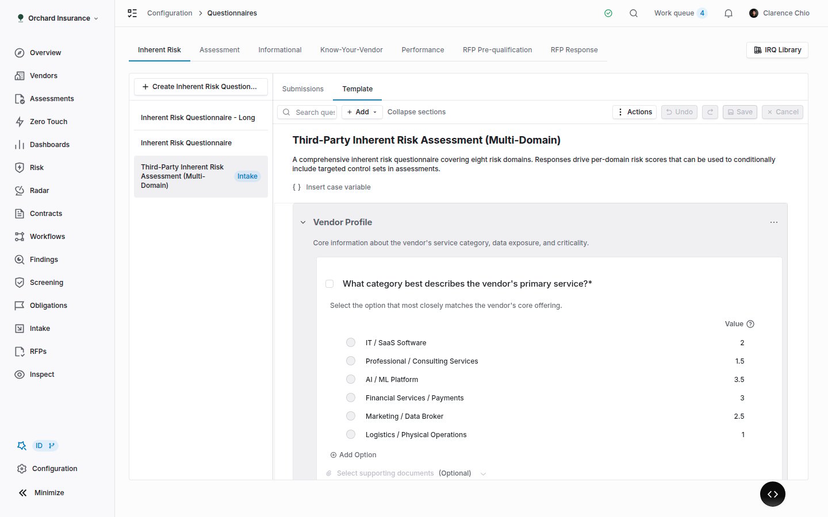Switch to the Performance tab

423,50
